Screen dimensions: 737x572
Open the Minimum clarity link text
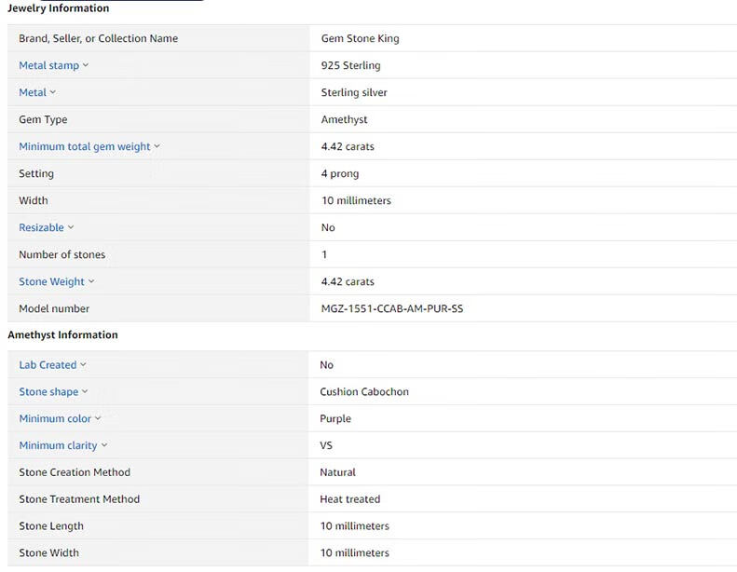coord(58,446)
